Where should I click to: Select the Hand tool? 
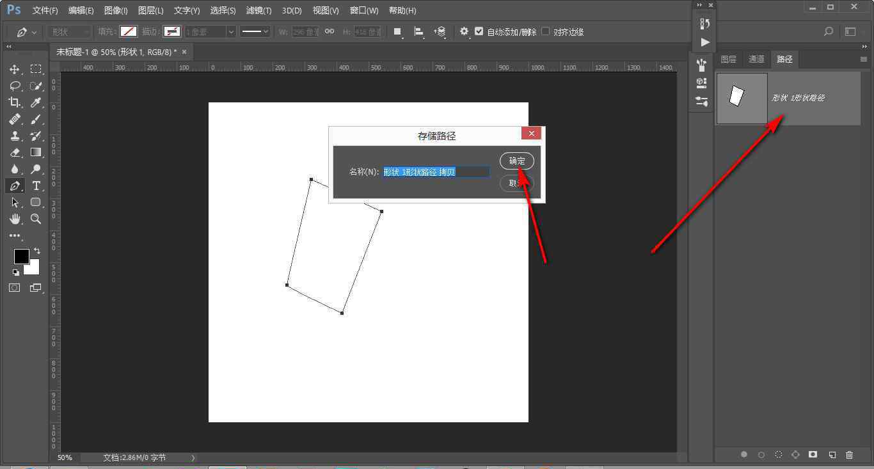[15, 219]
